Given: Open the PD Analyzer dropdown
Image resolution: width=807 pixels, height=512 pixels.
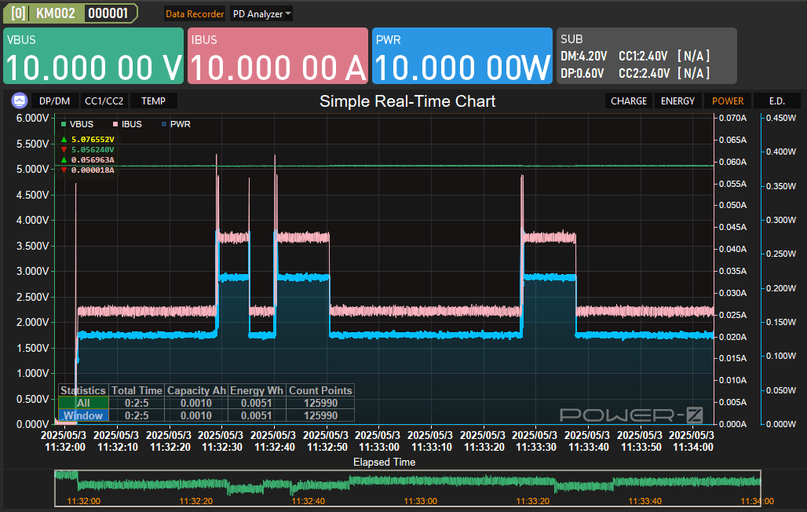Looking at the screenshot, I should point(262,13).
